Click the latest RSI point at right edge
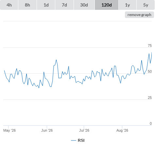Viewport: 155px width, 149px height. (151, 52)
